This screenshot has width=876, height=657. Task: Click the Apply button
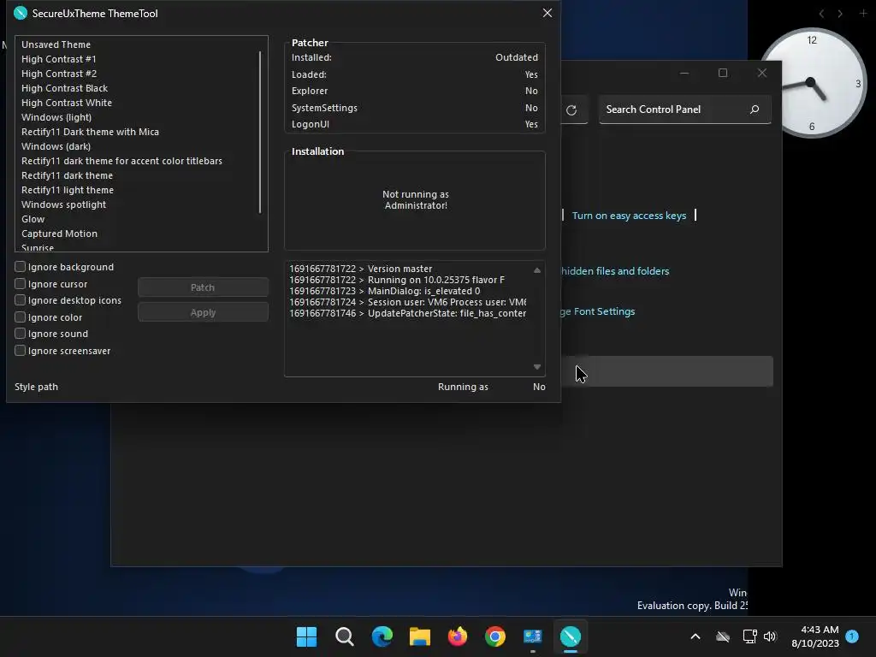point(203,312)
